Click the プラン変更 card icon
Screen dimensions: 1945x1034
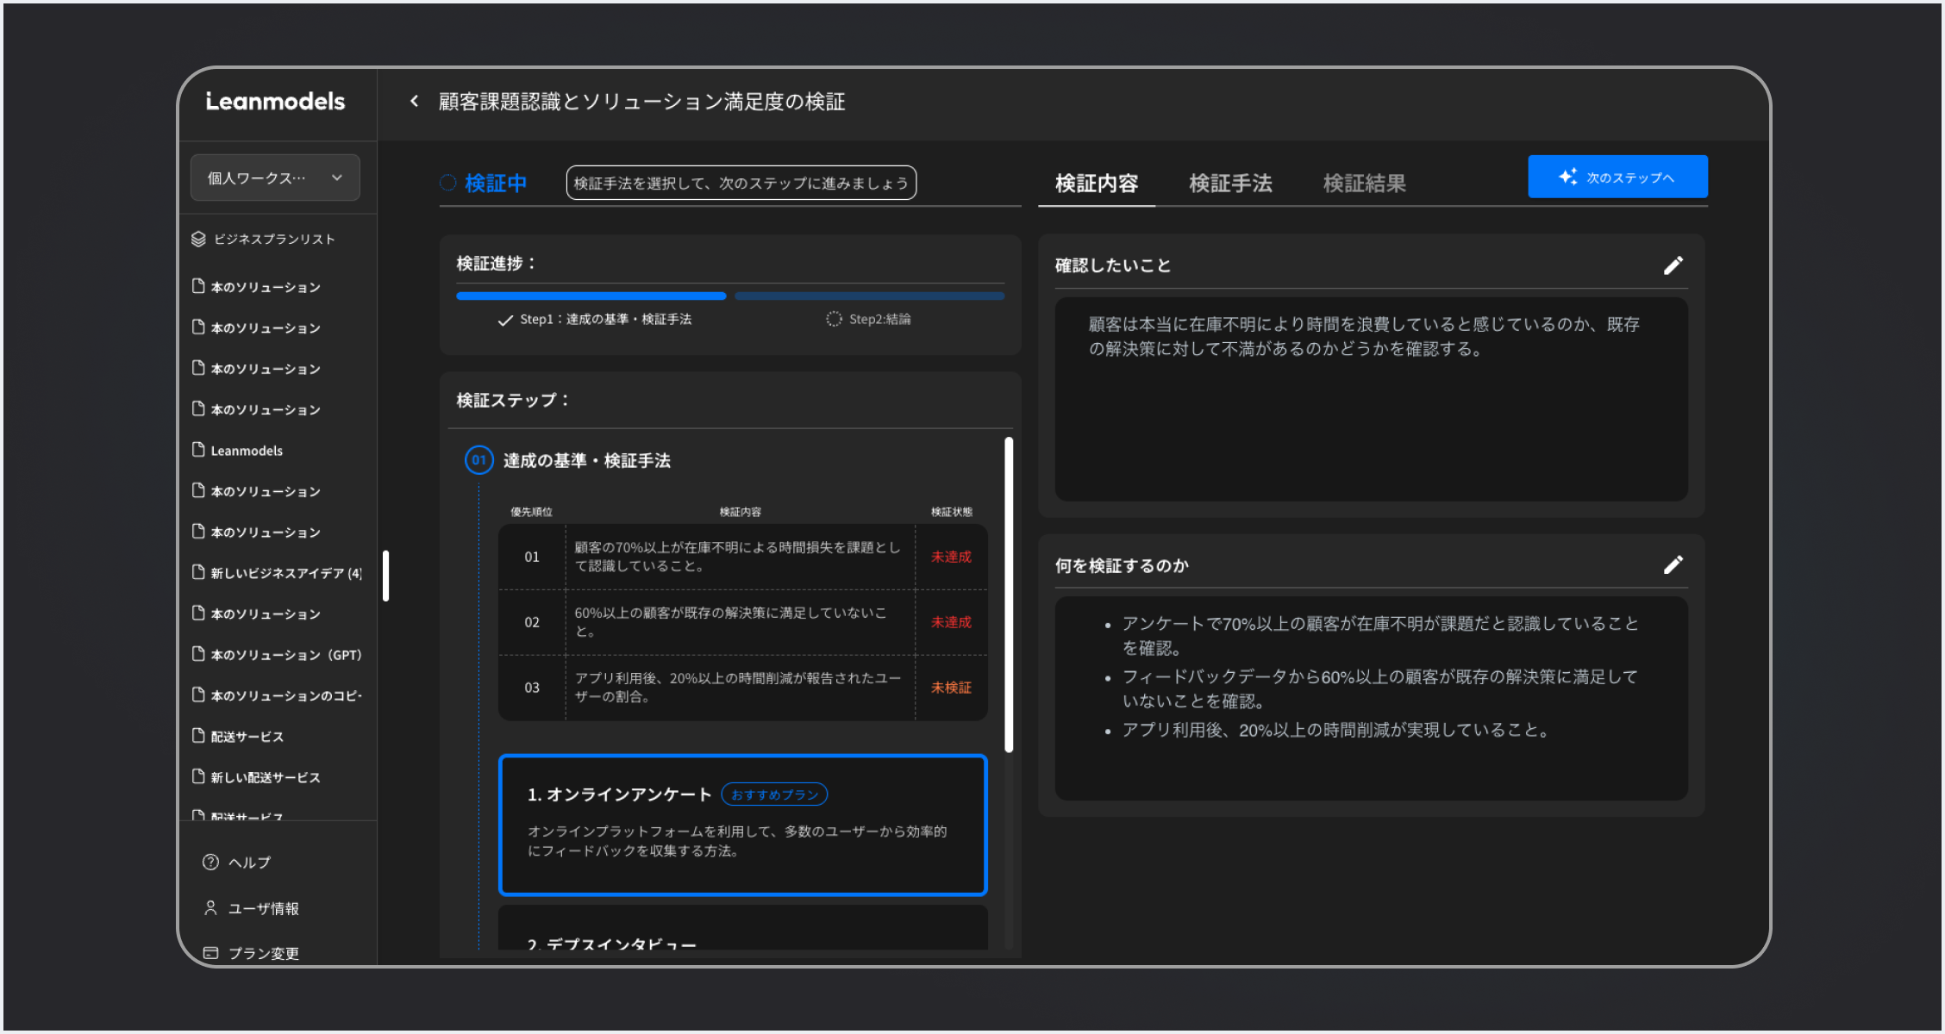click(210, 953)
